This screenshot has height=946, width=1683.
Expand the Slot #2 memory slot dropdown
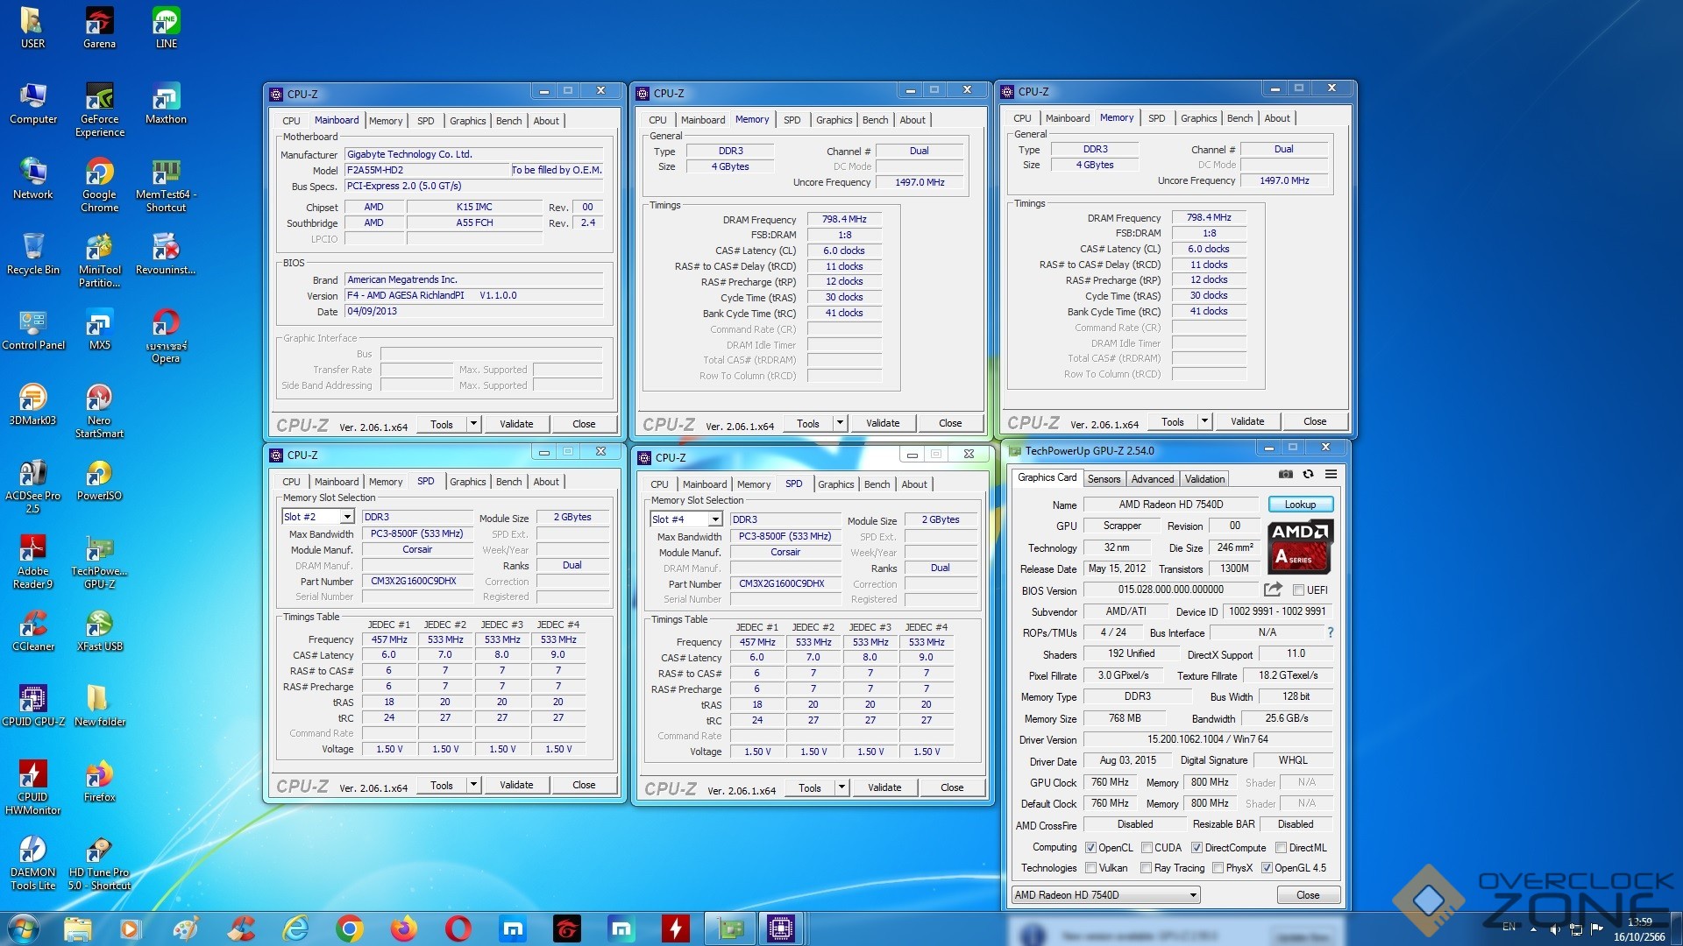347,517
